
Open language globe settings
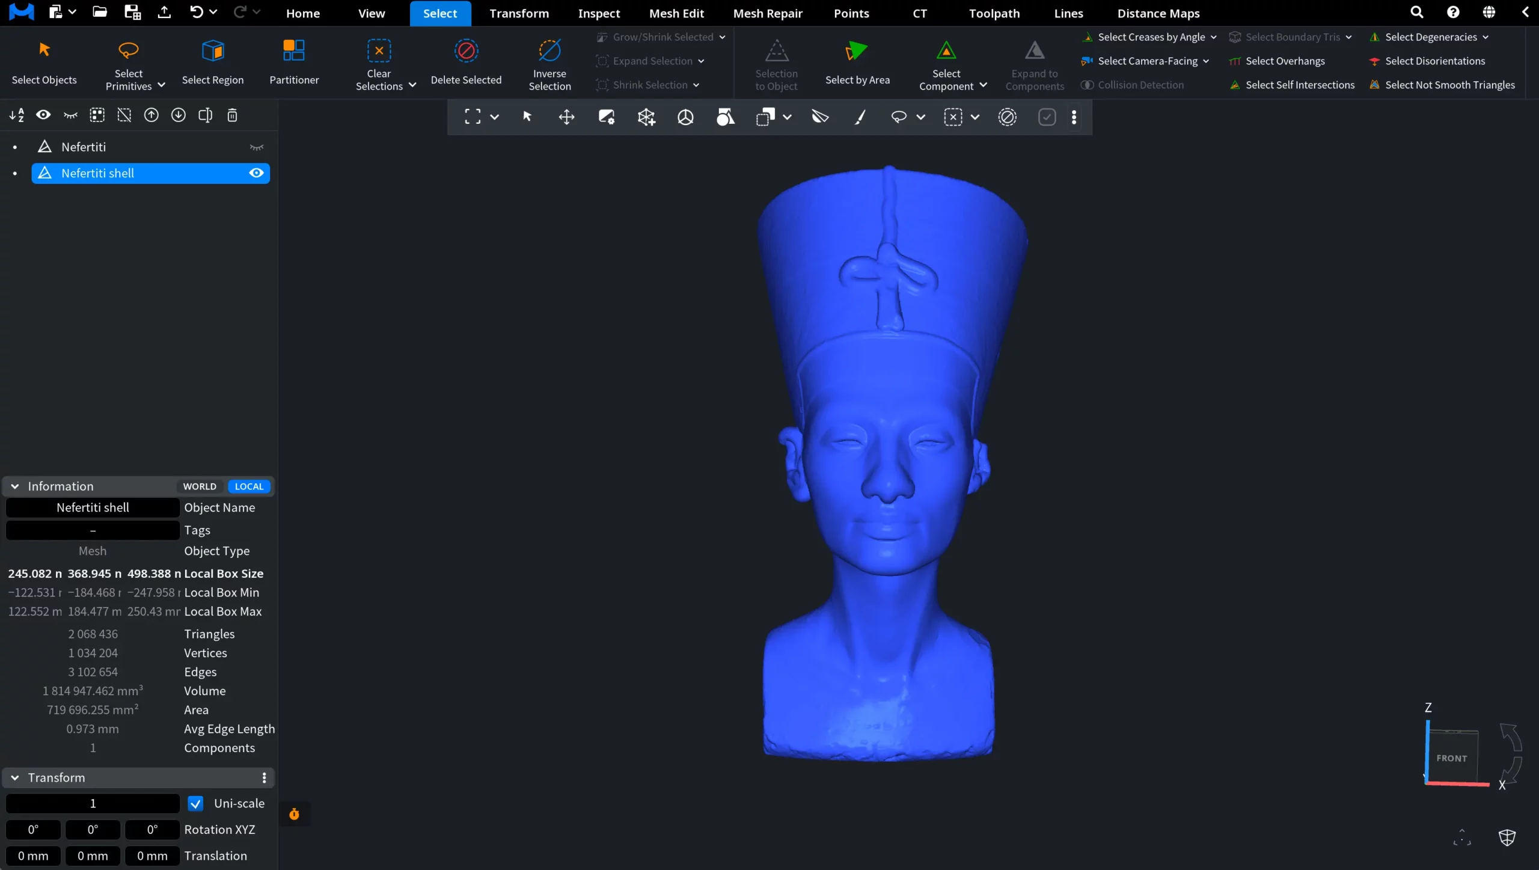(1489, 12)
